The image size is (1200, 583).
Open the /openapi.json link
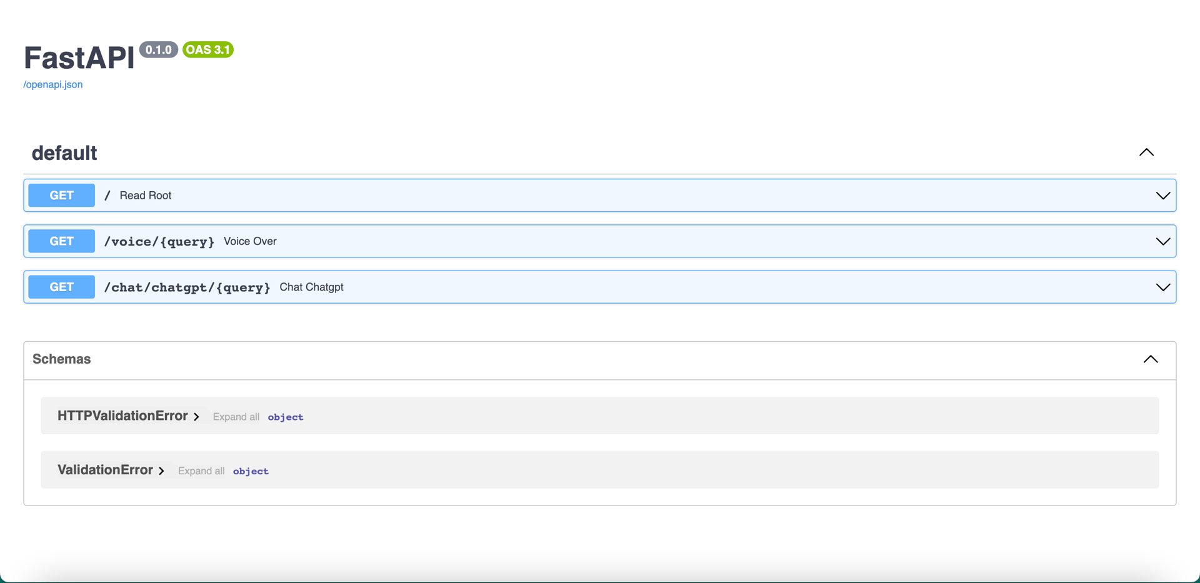click(x=53, y=84)
